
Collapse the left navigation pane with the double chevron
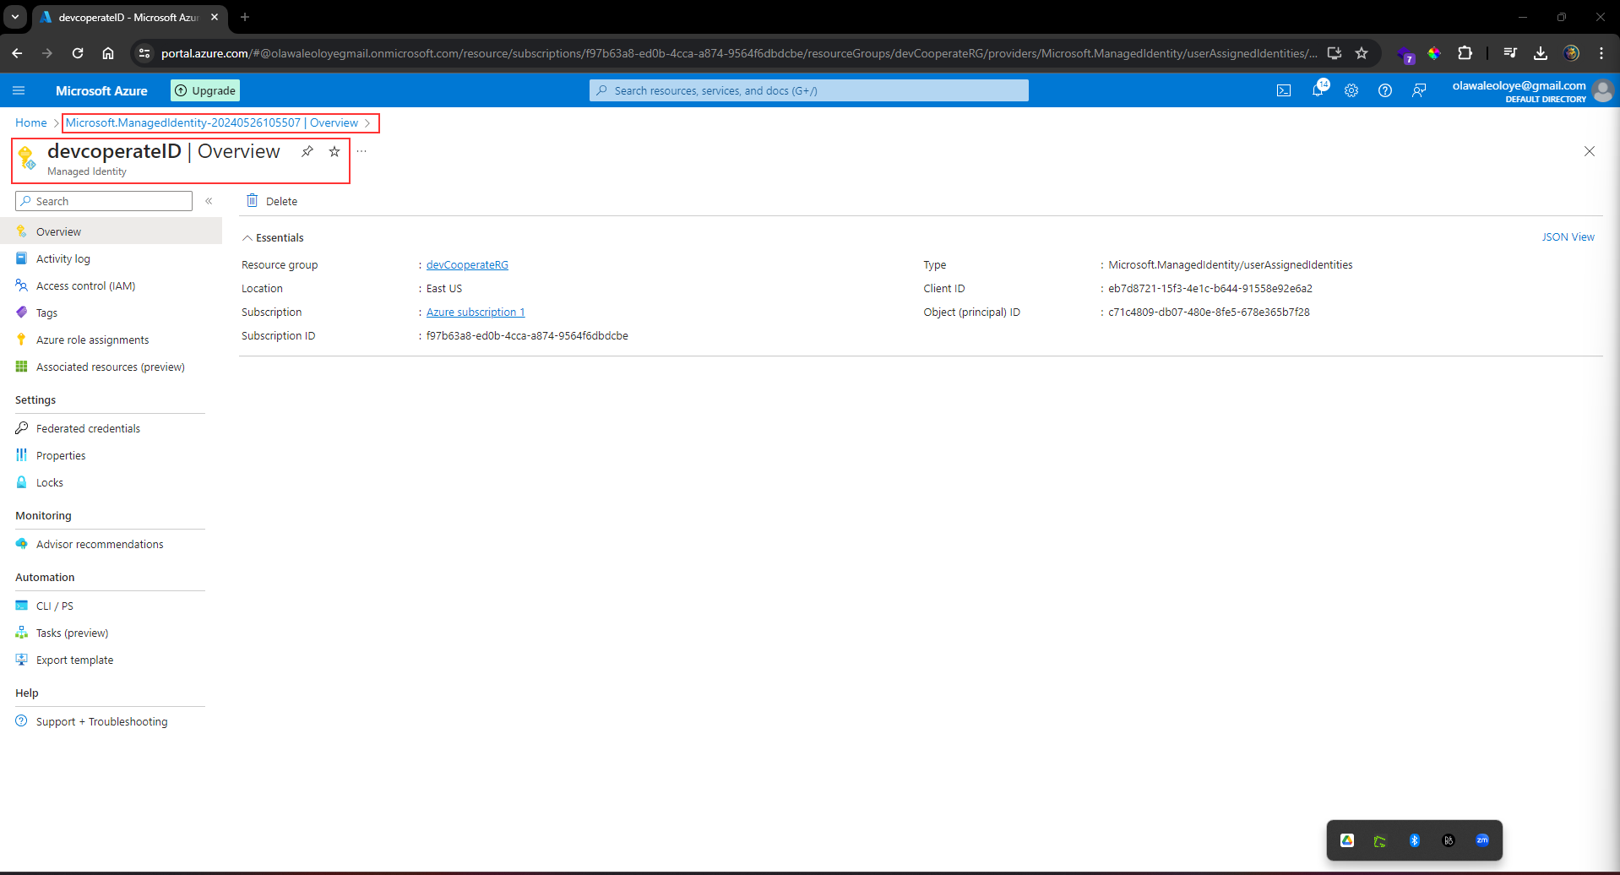tap(209, 201)
